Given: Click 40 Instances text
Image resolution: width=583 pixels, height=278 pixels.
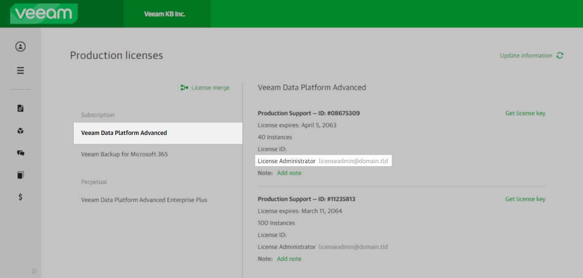Looking at the screenshot, I should pos(275,137).
